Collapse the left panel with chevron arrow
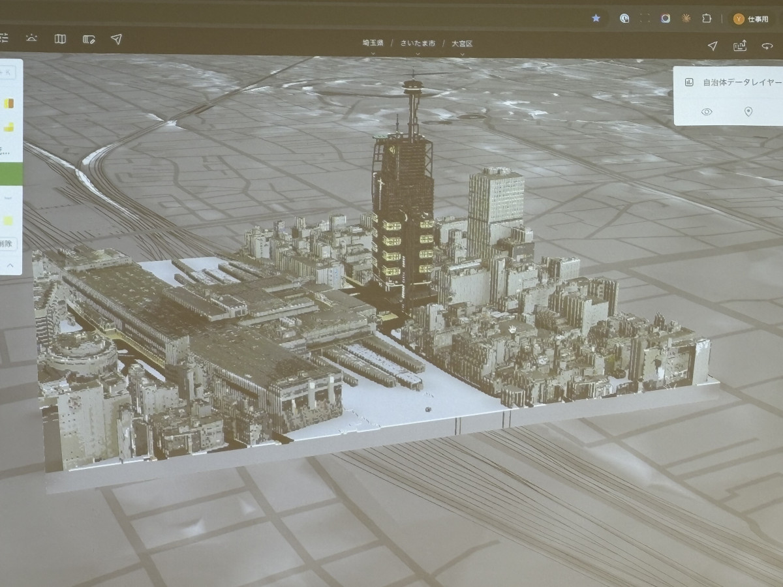This screenshot has height=587, width=783. coord(10,265)
